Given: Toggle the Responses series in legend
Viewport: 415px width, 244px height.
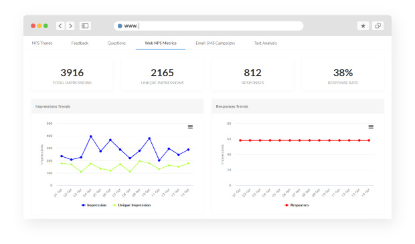Looking at the screenshot, I should click(297, 205).
